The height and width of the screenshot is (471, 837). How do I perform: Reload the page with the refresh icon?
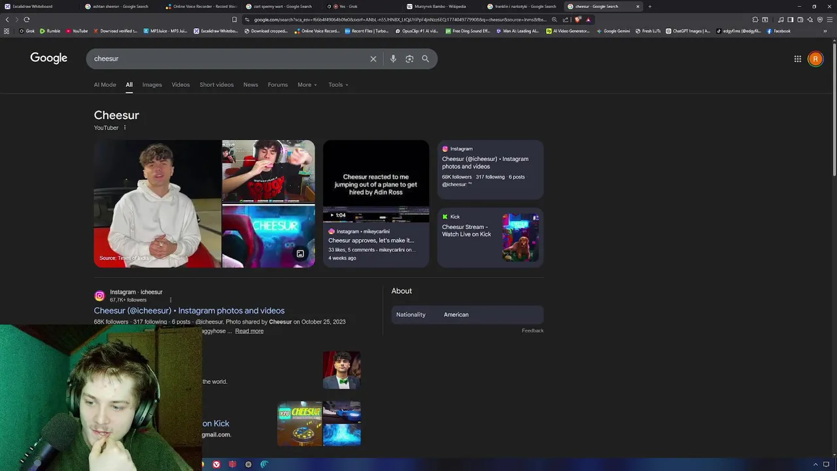(x=27, y=20)
